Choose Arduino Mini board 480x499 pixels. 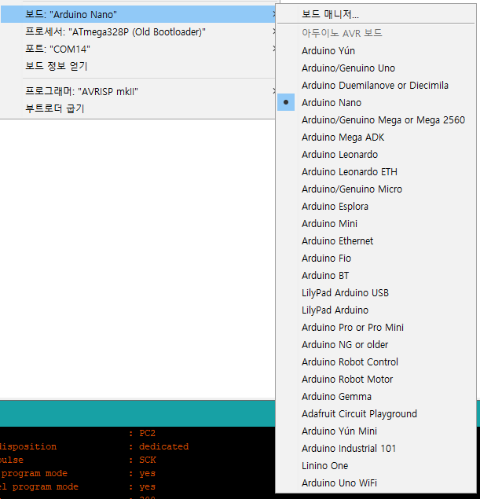376,223
